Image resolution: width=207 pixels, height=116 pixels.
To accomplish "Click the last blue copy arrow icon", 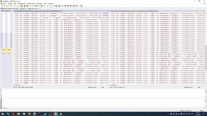I will (73, 6).
